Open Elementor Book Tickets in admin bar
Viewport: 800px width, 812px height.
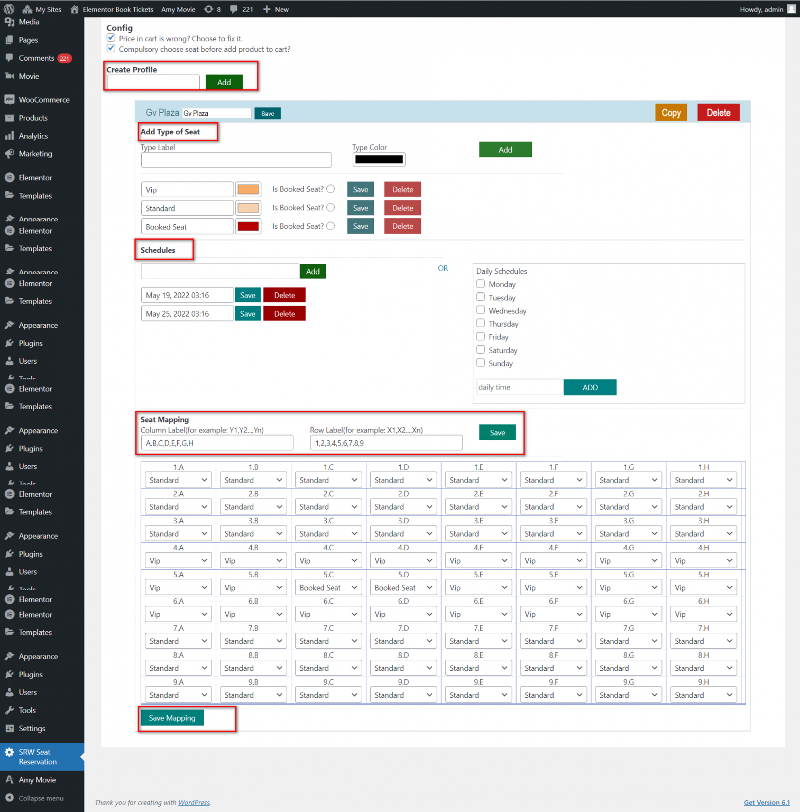point(117,9)
